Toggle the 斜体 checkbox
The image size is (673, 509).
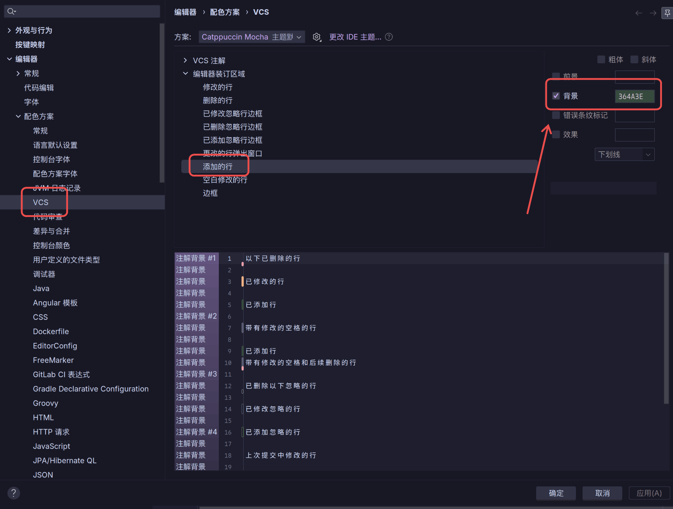tap(634, 60)
